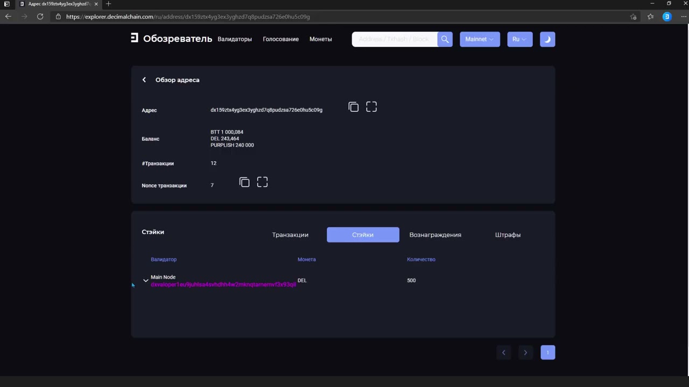
Task: Switch to the Транзакции tab
Action: point(290,235)
